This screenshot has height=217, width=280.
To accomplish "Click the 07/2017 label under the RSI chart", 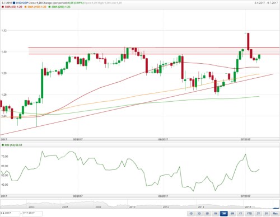I will (245, 196).
